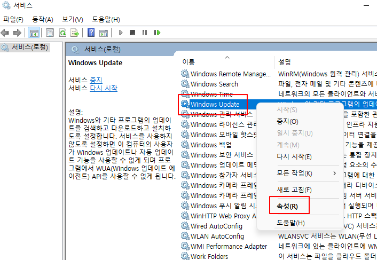
Task: Choose 속성(R) in the context menu
Action: [x=287, y=206]
